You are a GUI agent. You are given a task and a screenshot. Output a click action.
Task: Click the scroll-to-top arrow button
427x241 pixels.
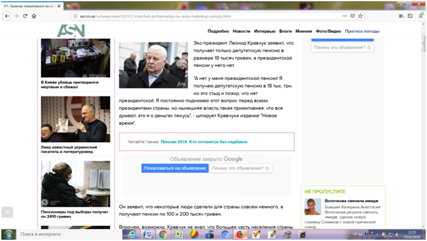click(x=7, y=212)
